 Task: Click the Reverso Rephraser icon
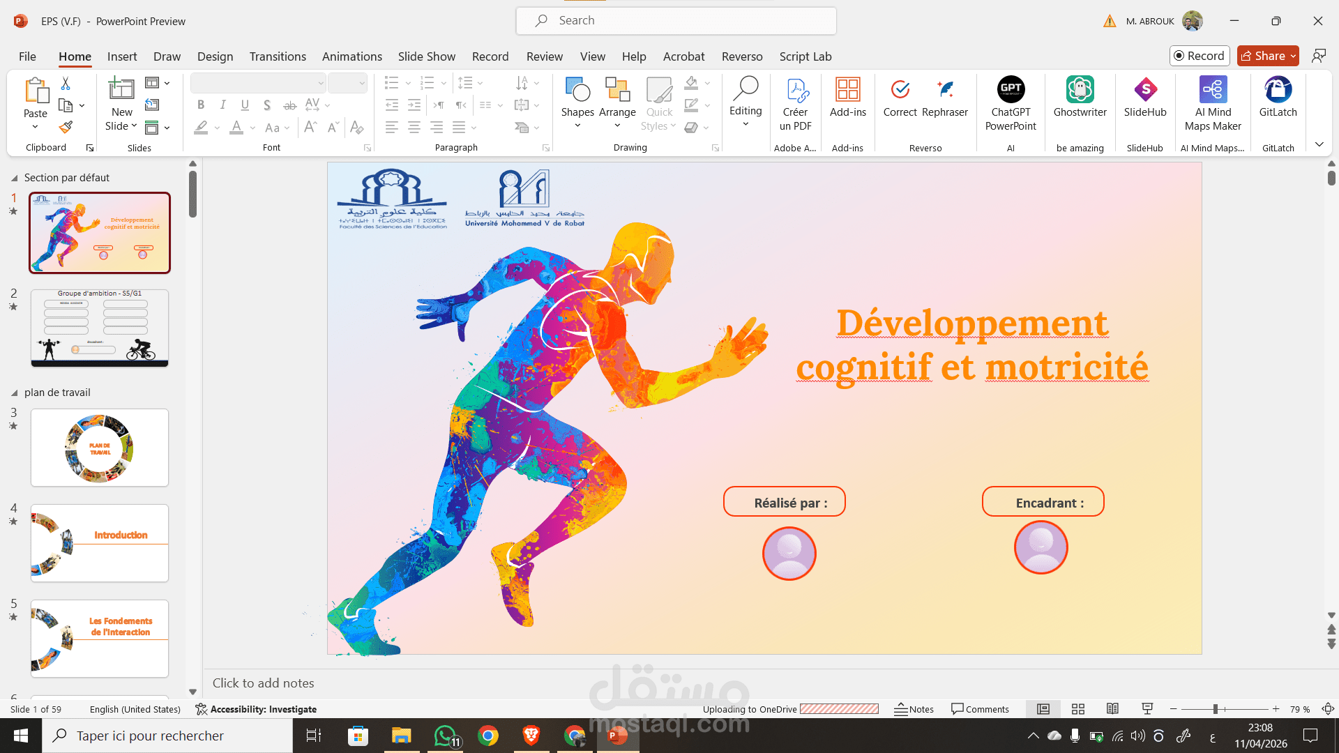coord(945,89)
